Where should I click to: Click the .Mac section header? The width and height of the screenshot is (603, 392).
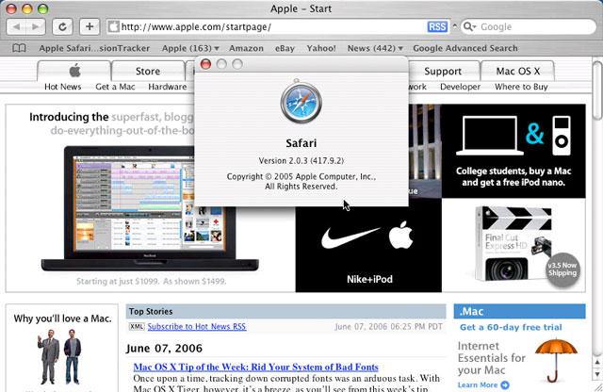[x=519, y=311]
